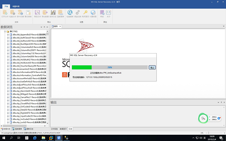The height and width of the screenshot is (141, 226).
Task: Open Windows taskbar search
Action: [11, 138]
